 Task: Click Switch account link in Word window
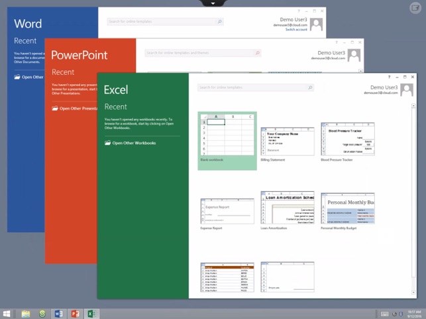[x=296, y=29]
